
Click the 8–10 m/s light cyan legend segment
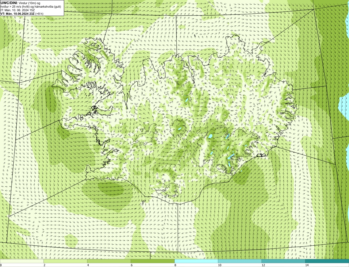pos(196,261)
